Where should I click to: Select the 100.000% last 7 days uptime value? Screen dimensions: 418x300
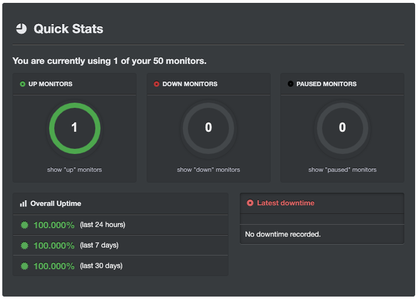tap(54, 245)
